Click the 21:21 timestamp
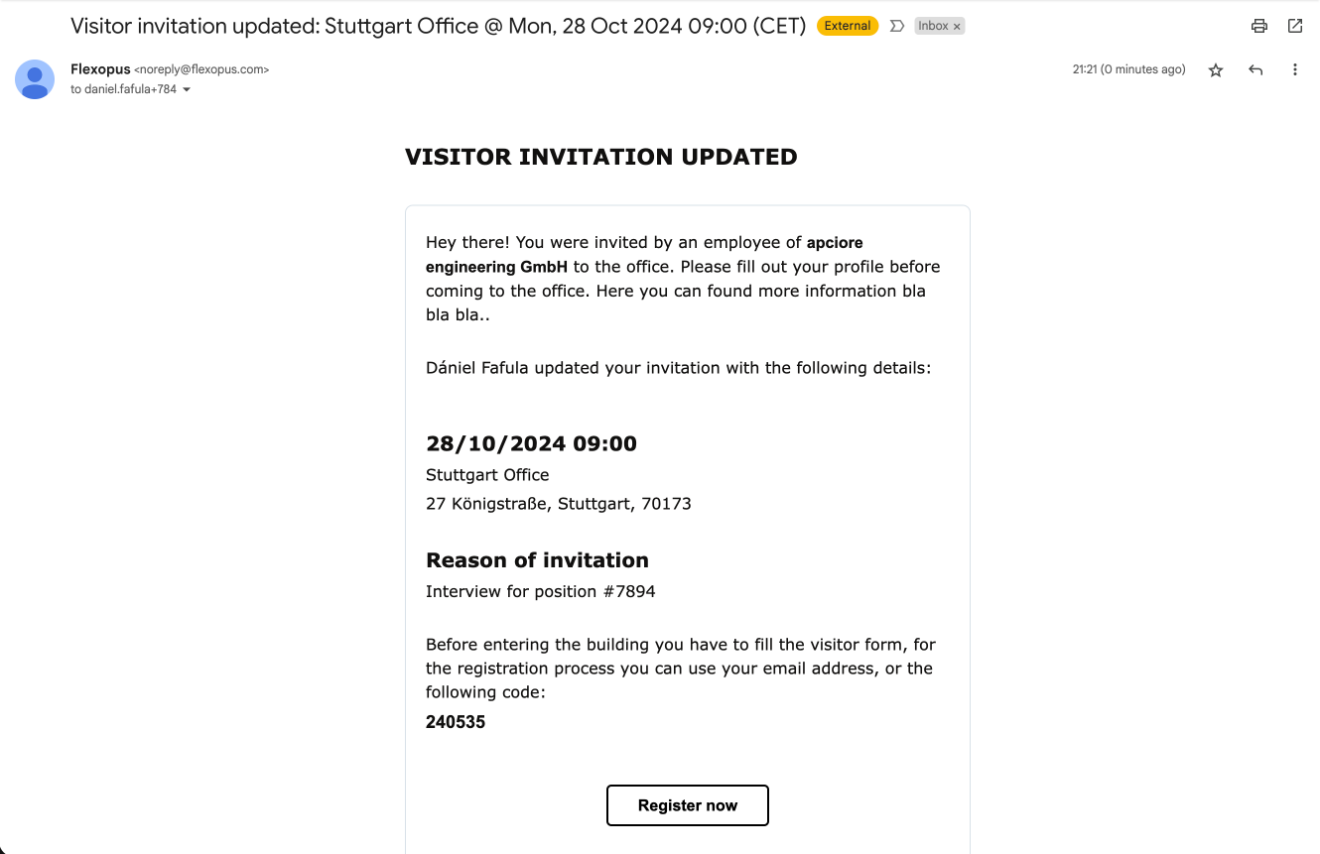1320x854 pixels. click(x=1128, y=69)
